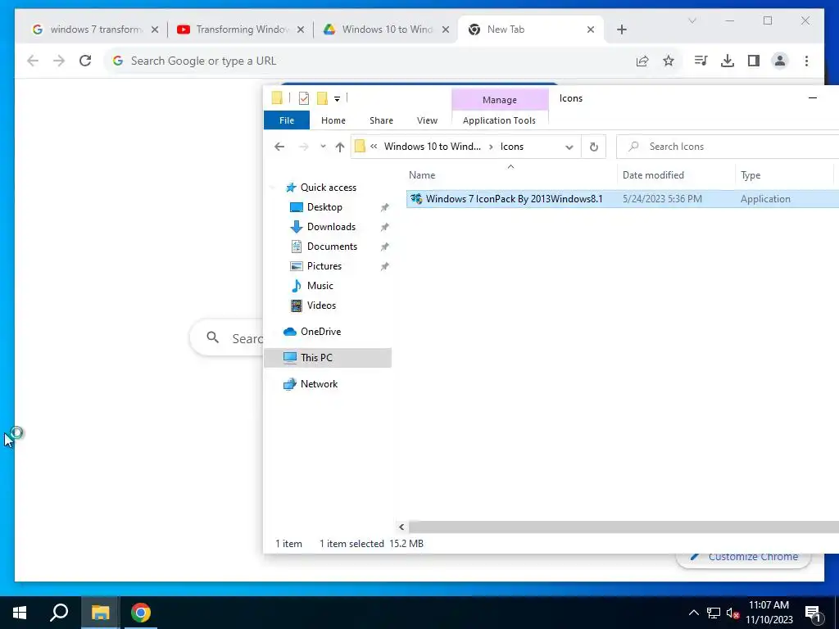Toggle Chrome's side panel icon
Screen dimensions: 839x629
coord(754,61)
